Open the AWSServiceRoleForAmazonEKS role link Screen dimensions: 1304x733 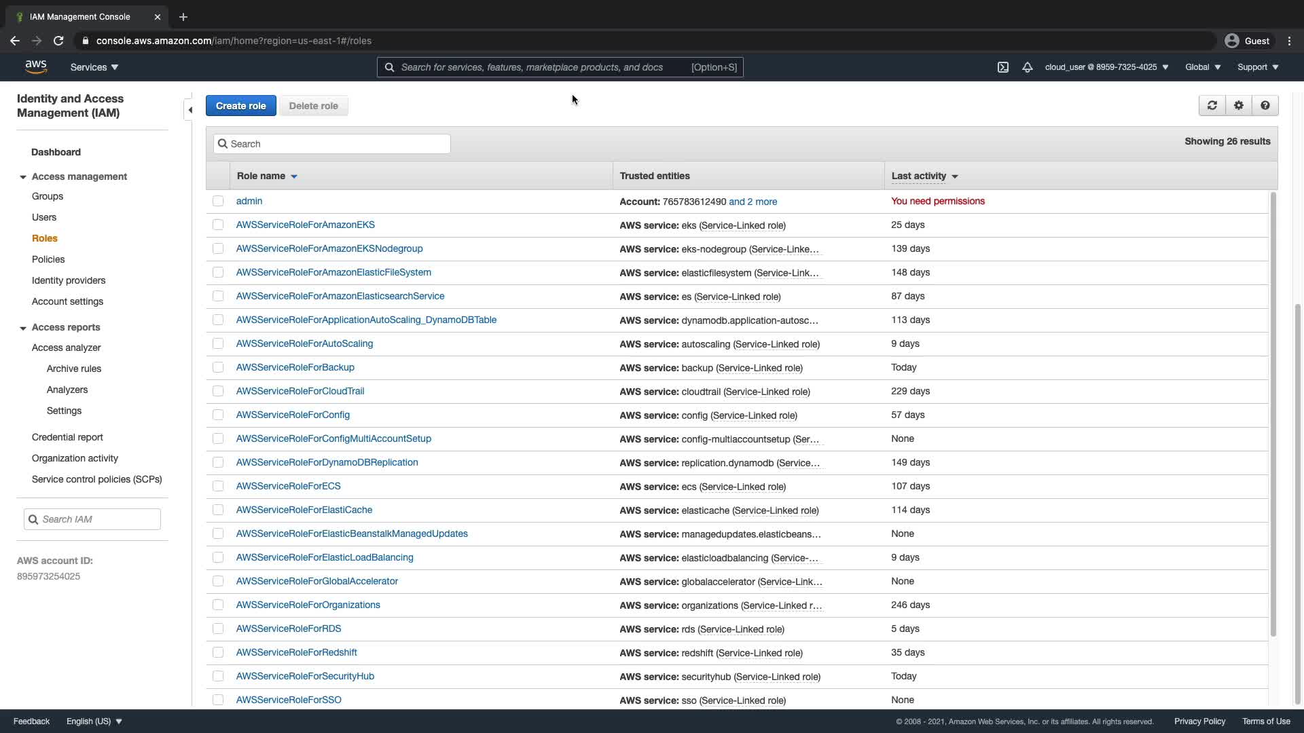[x=305, y=225]
